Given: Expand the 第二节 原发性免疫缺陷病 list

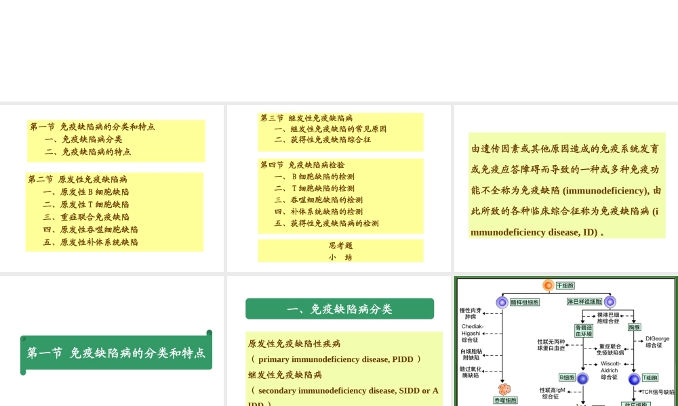Looking at the screenshot, I should [115, 210].
